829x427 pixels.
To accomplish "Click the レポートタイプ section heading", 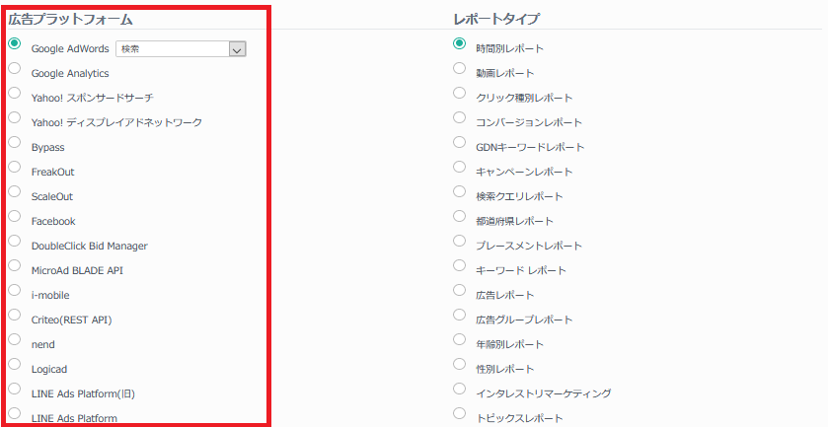I will pyautogui.click(x=496, y=19).
